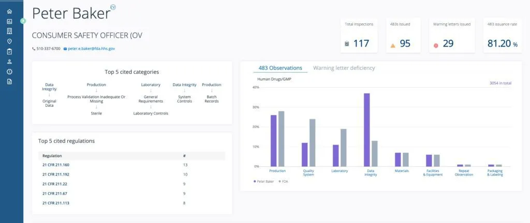Click Peter Baker's purple Production bar
Viewport: 530px width, 223px height.
273,141
